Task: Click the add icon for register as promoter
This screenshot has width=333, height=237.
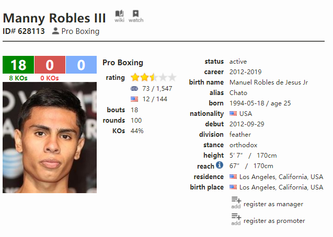Action: [236, 218]
